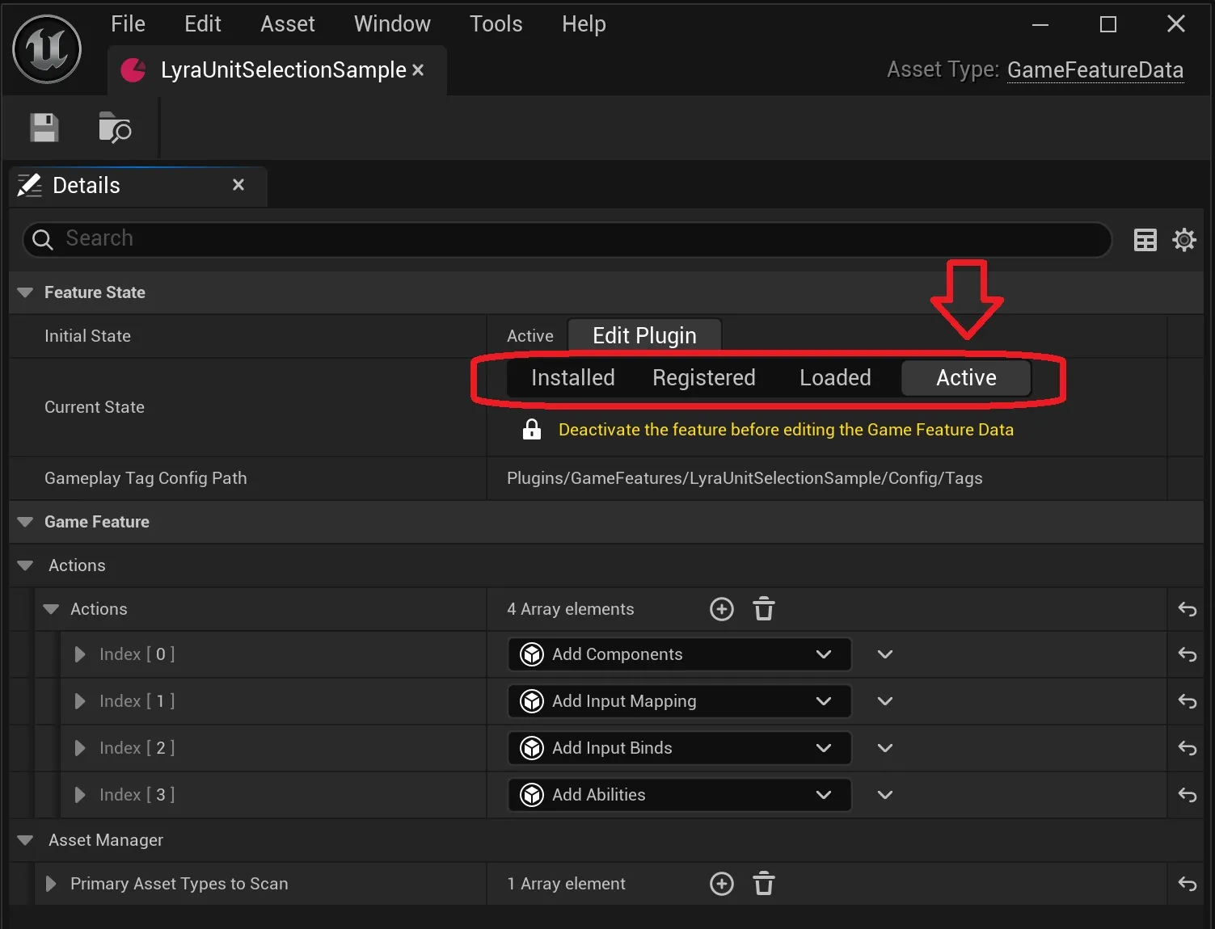Click the Gameplay Tag Config Path value
This screenshot has height=929, width=1215.
(745, 478)
